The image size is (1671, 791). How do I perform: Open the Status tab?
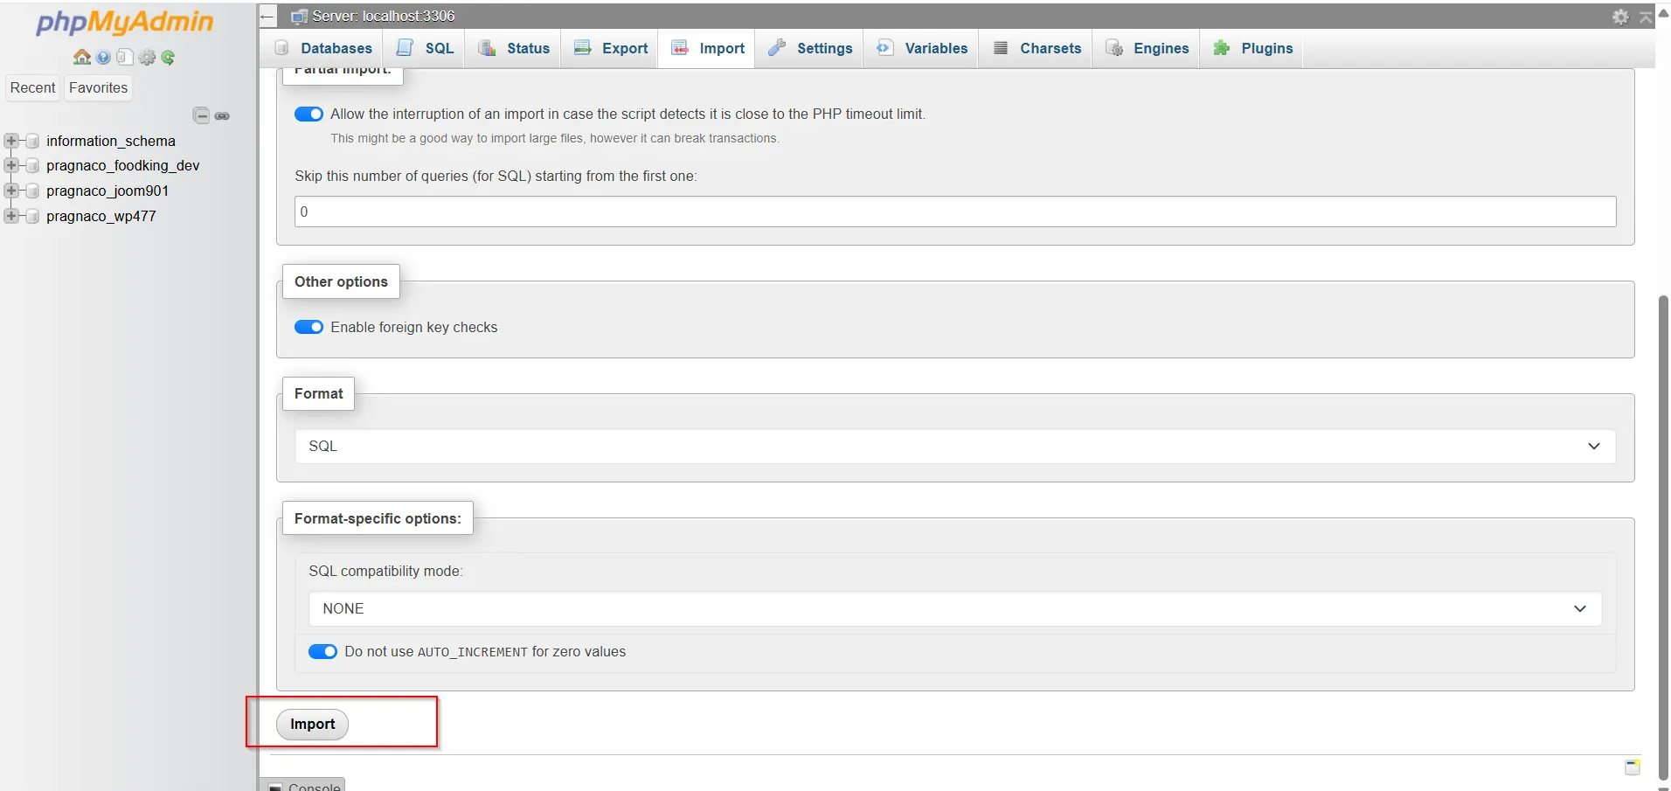tap(514, 48)
